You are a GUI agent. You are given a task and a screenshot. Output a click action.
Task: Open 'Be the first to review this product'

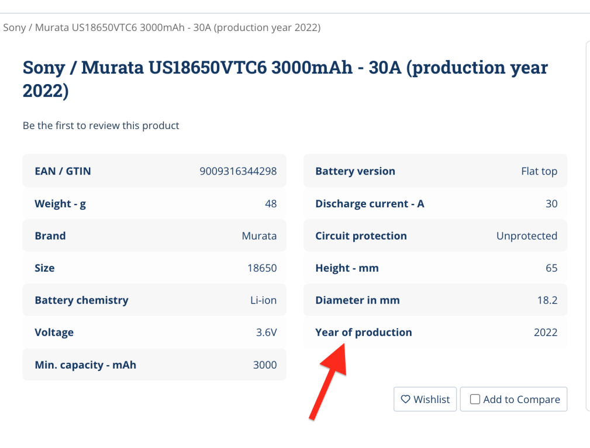[101, 126]
